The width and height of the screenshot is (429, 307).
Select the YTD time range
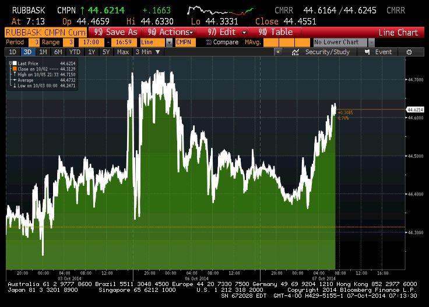coord(75,52)
